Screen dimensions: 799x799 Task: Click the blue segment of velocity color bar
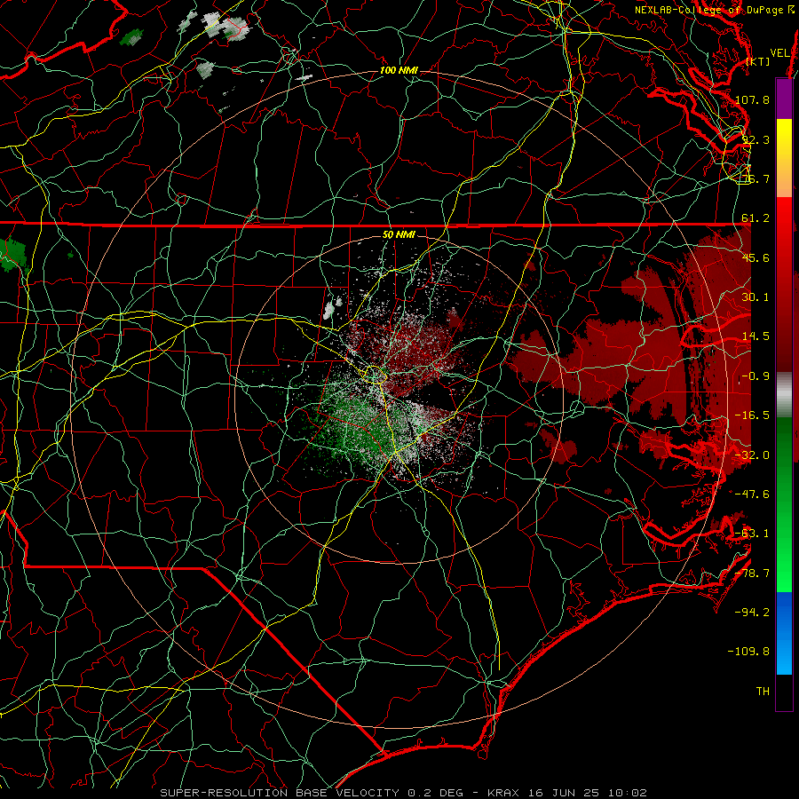[x=784, y=633]
